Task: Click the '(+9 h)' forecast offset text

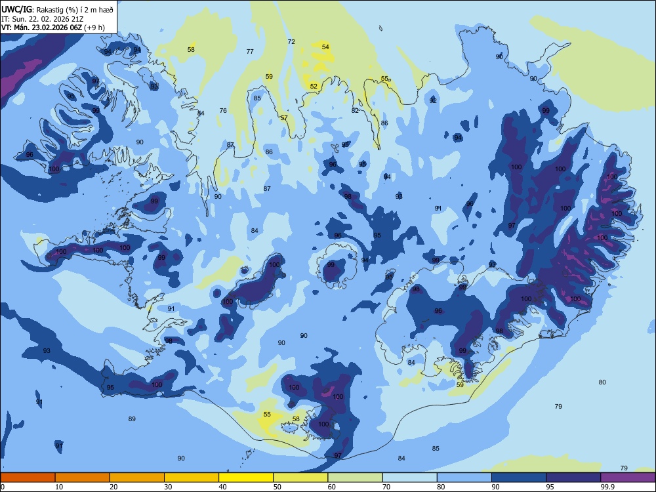Action: pos(94,28)
